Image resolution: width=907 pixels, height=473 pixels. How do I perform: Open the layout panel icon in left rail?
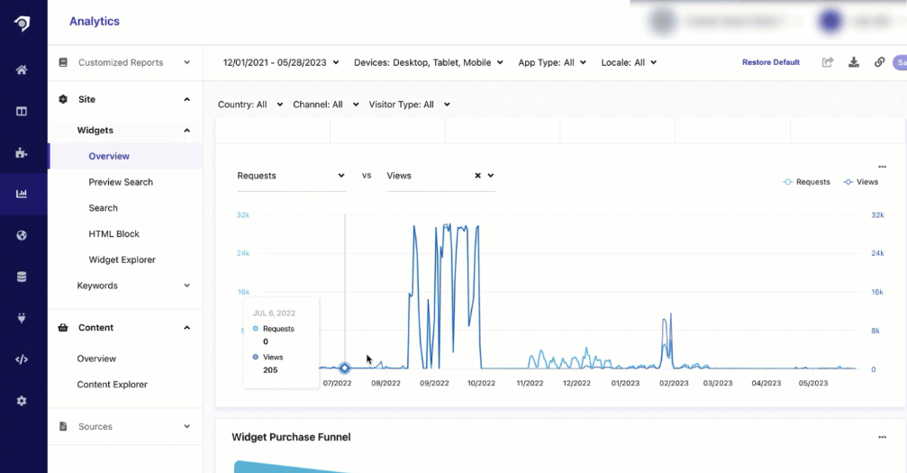22,111
